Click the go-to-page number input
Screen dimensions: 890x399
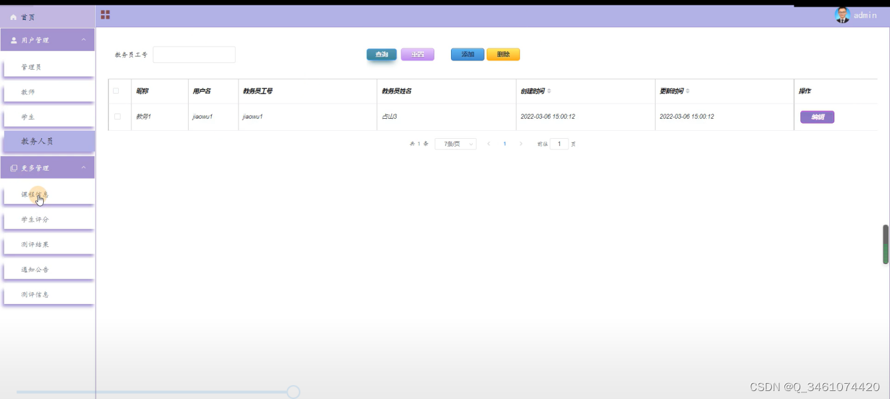click(559, 144)
